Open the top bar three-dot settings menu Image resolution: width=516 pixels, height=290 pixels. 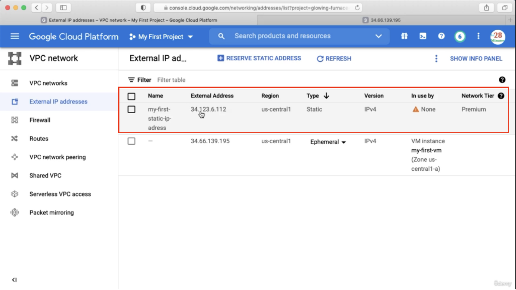[x=478, y=36]
